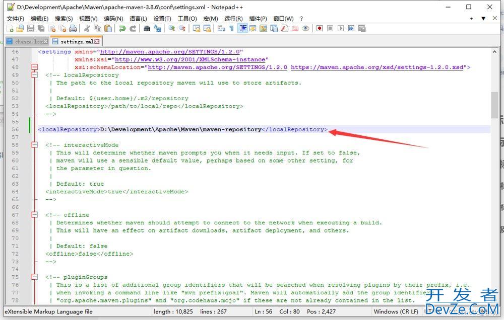Viewport: 504px width, 320px height.
Task: Toggle Show All Characters pilcrow icon
Action: [231, 29]
